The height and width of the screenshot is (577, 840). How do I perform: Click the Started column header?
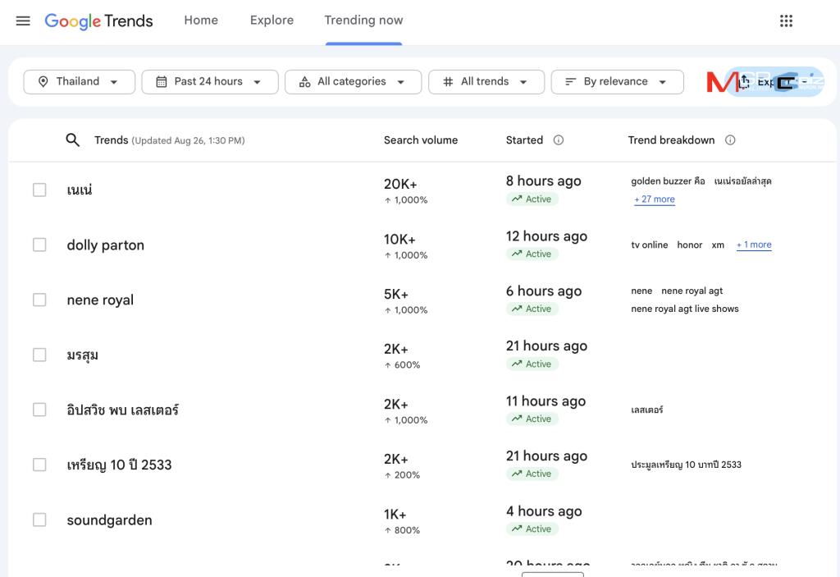tap(524, 140)
